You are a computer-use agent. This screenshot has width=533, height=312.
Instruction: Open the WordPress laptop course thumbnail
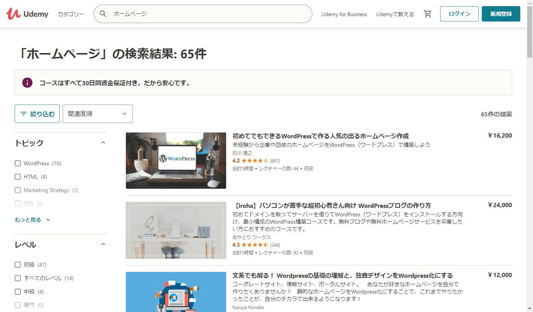tap(176, 161)
